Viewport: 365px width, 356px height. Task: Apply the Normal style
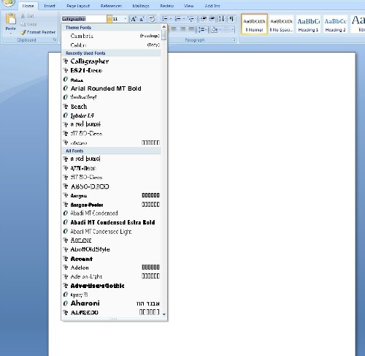click(x=254, y=24)
